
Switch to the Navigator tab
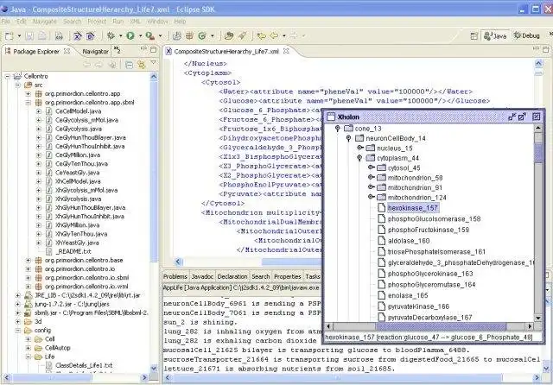[95, 52]
